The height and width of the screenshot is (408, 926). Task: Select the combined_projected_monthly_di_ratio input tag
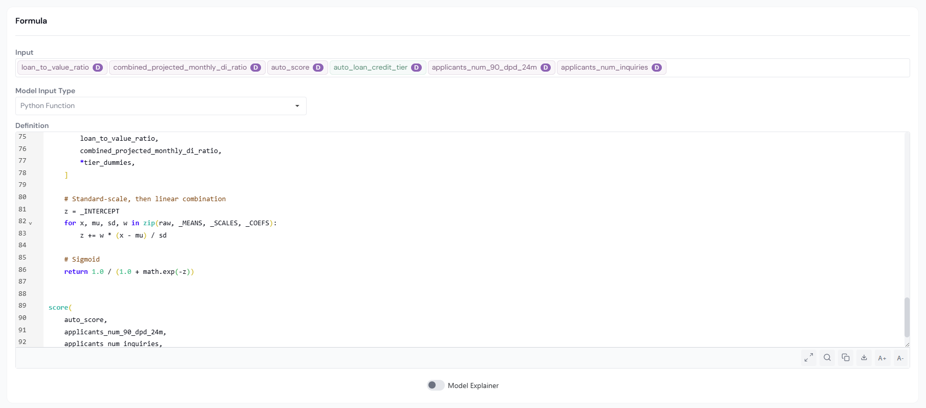pyautogui.click(x=187, y=68)
